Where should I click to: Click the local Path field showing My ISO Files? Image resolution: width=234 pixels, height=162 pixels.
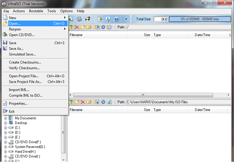179,102
